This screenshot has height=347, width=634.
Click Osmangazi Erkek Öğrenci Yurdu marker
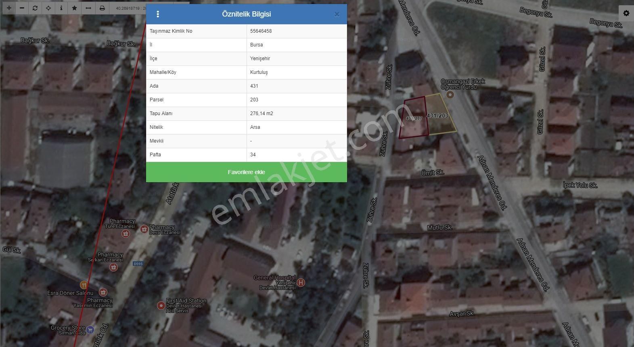point(450,95)
